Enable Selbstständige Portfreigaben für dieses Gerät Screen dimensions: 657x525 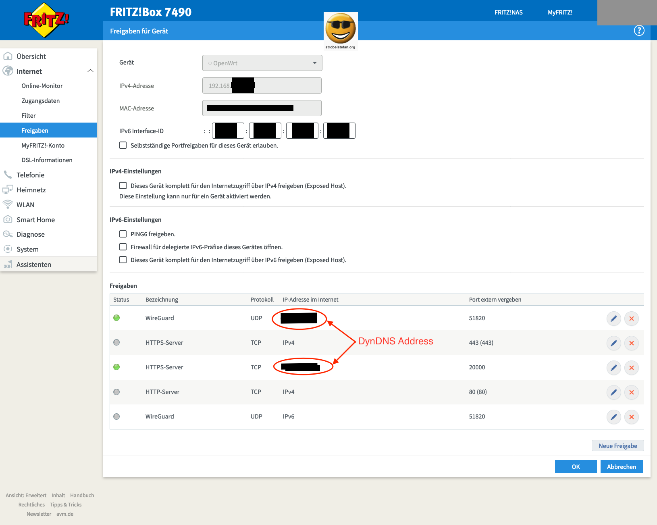(123, 145)
